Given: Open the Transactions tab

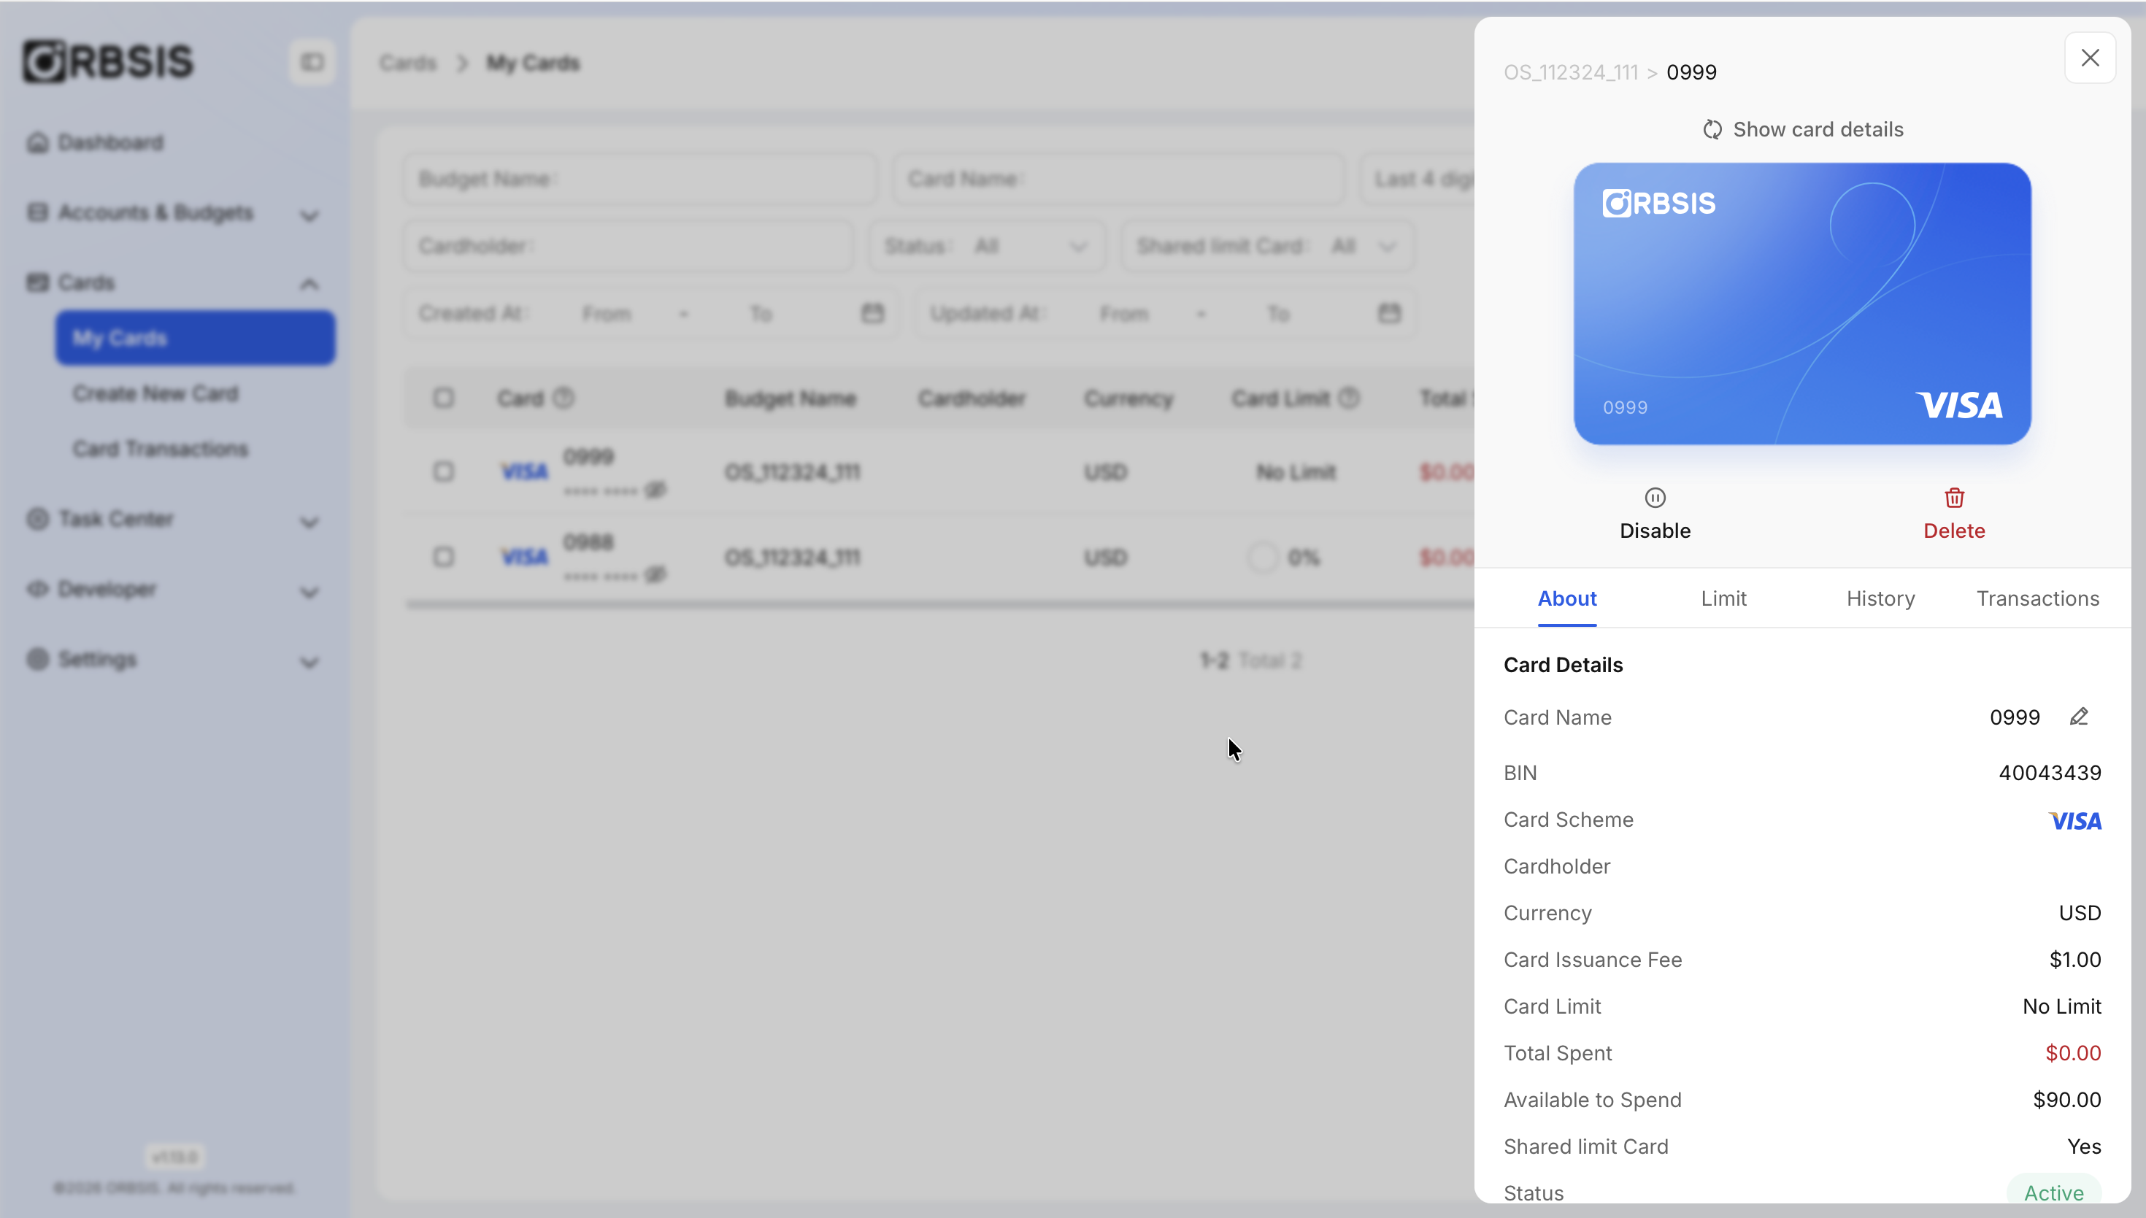Looking at the screenshot, I should pyautogui.click(x=2037, y=598).
